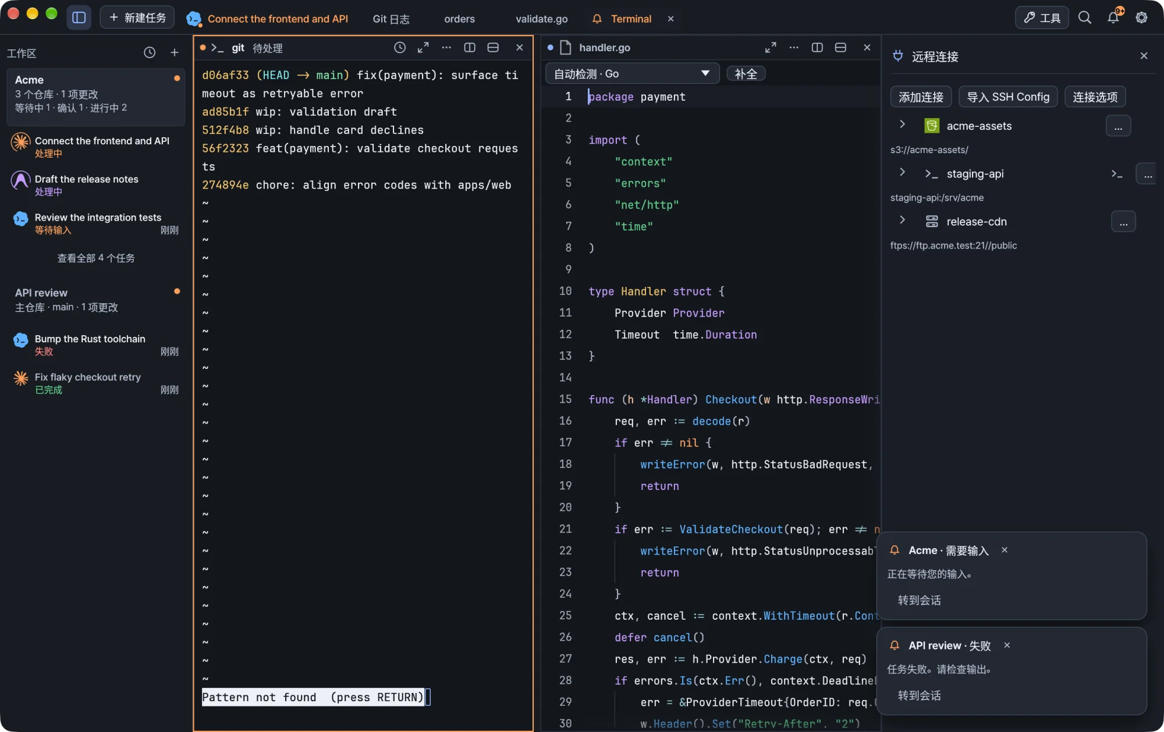Expand the release-cdn connection

903,220
